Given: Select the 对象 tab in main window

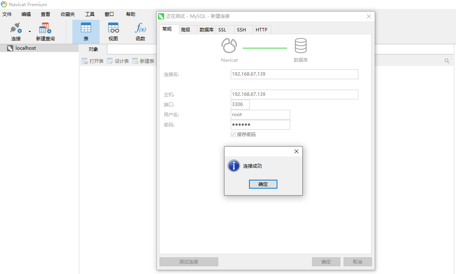Looking at the screenshot, I should tap(93, 49).
